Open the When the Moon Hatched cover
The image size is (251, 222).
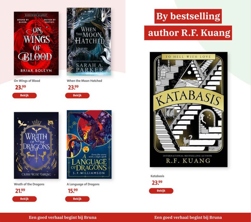[x=89, y=42]
